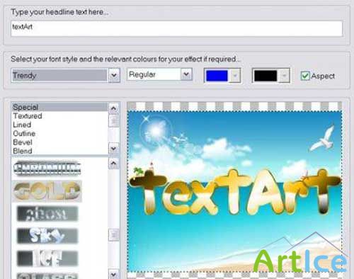354x279 pixels.
Task: Apply the Sky text effect preset
Action: [x=47, y=236]
